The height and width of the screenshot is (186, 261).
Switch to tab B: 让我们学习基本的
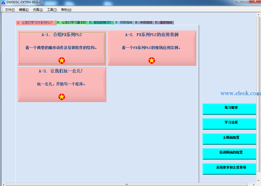coord(72,23)
